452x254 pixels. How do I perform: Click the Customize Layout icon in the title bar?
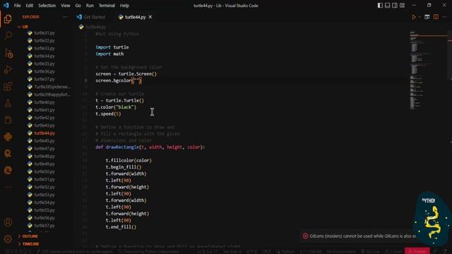pos(402,6)
